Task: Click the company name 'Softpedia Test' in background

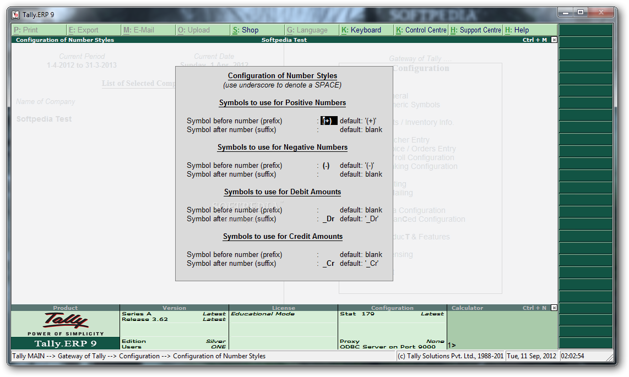Action: (x=44, y=119)
